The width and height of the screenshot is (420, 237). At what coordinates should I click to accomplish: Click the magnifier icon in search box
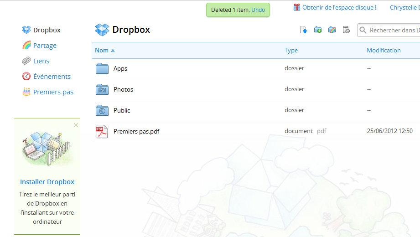pos(363,30)
